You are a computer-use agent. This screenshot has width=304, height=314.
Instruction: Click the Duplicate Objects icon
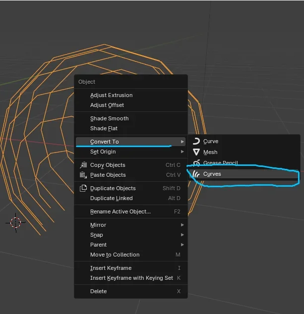click(83, 188)
